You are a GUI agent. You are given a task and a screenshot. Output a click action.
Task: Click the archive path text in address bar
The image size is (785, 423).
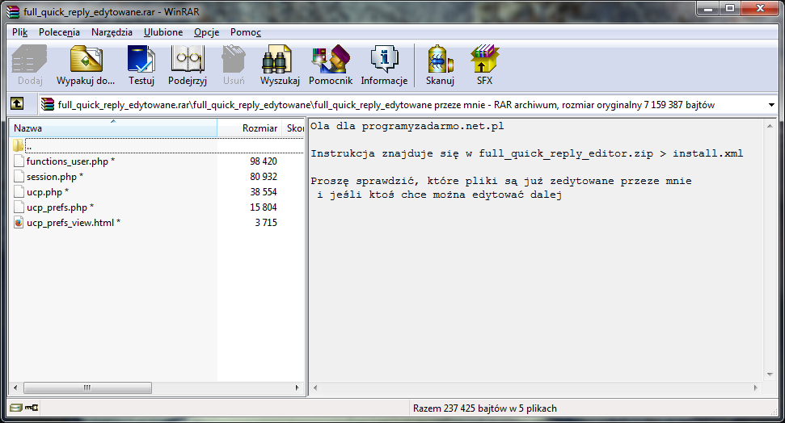pyautogui.click(x=386, y=104)
